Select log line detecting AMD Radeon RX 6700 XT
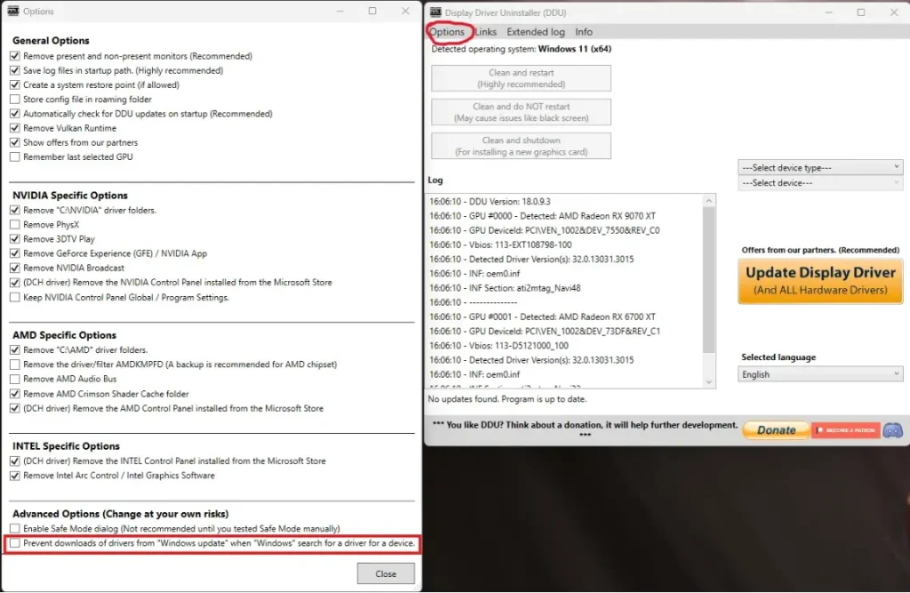Image resolution: width=910 pixels, height=593 pixels. [543, 317]
